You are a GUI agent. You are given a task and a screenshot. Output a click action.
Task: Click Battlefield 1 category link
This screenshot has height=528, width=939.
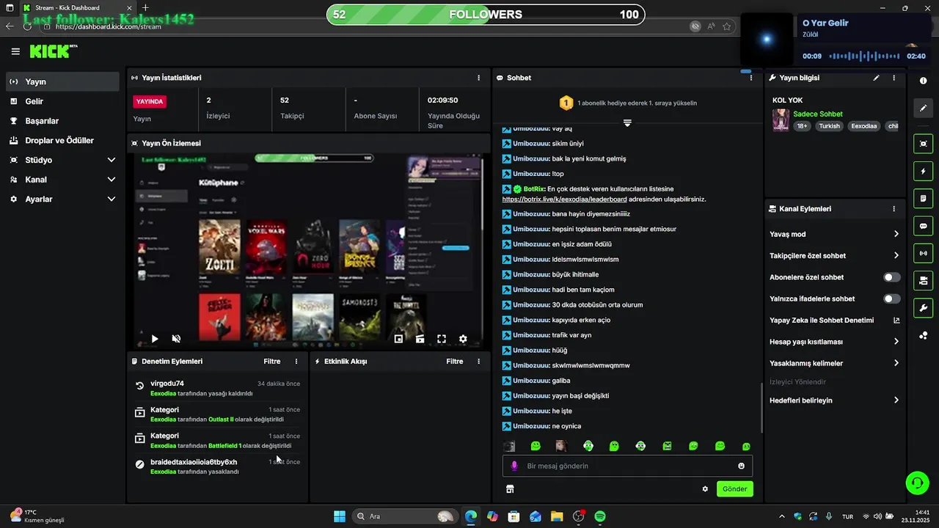(x=224, y=446)
